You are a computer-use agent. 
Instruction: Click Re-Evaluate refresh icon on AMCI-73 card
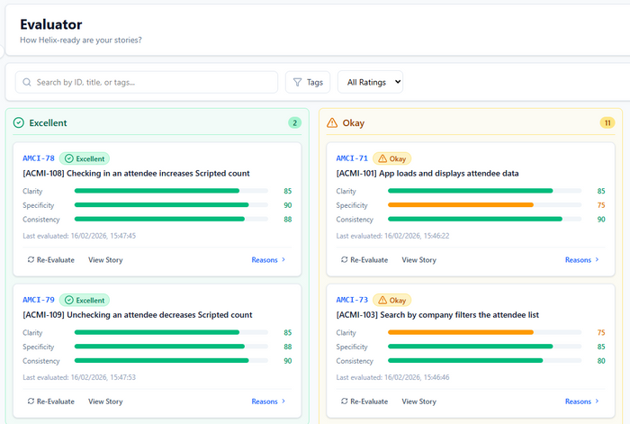345,401
